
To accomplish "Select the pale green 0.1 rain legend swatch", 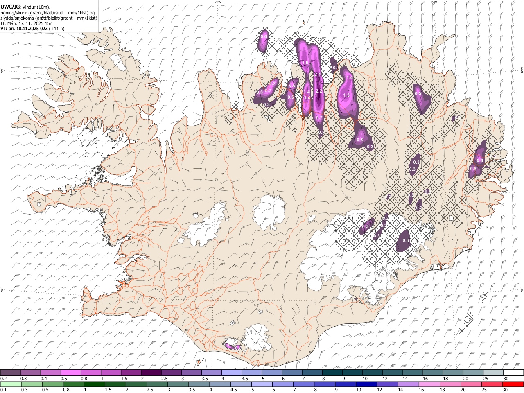I will point(11,384).
